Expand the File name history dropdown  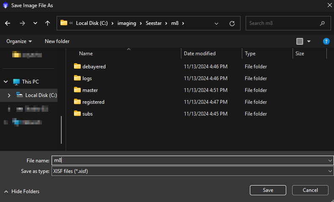coord(329,160)
